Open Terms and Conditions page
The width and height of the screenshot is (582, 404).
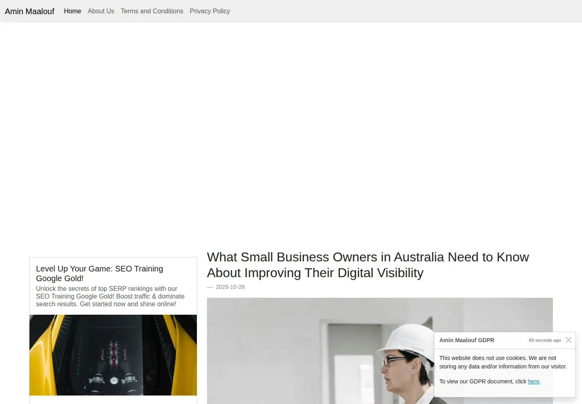[152, 11]
